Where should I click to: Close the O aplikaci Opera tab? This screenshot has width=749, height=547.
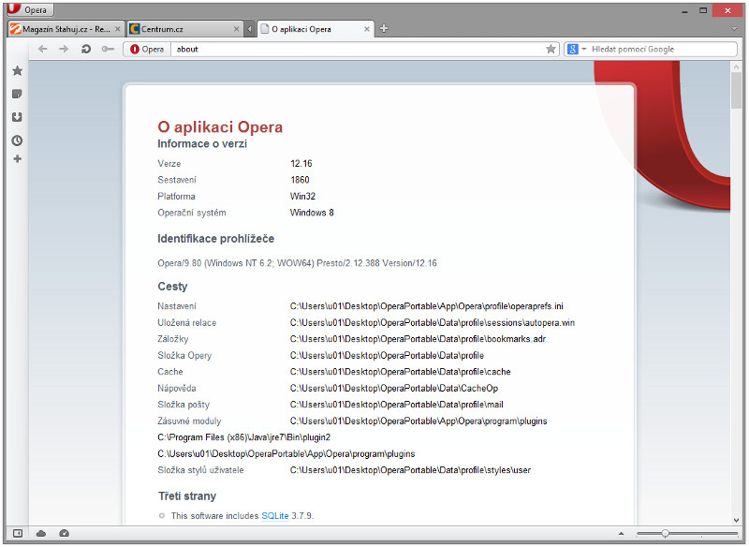click(367, 29)
